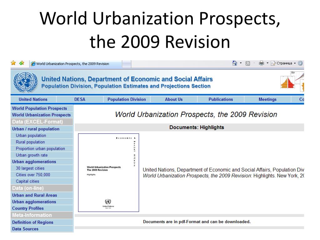Image resolution: width=320 pixels, height=240 pixels.
Task: Open the Publications menu item
Action: 221,99
